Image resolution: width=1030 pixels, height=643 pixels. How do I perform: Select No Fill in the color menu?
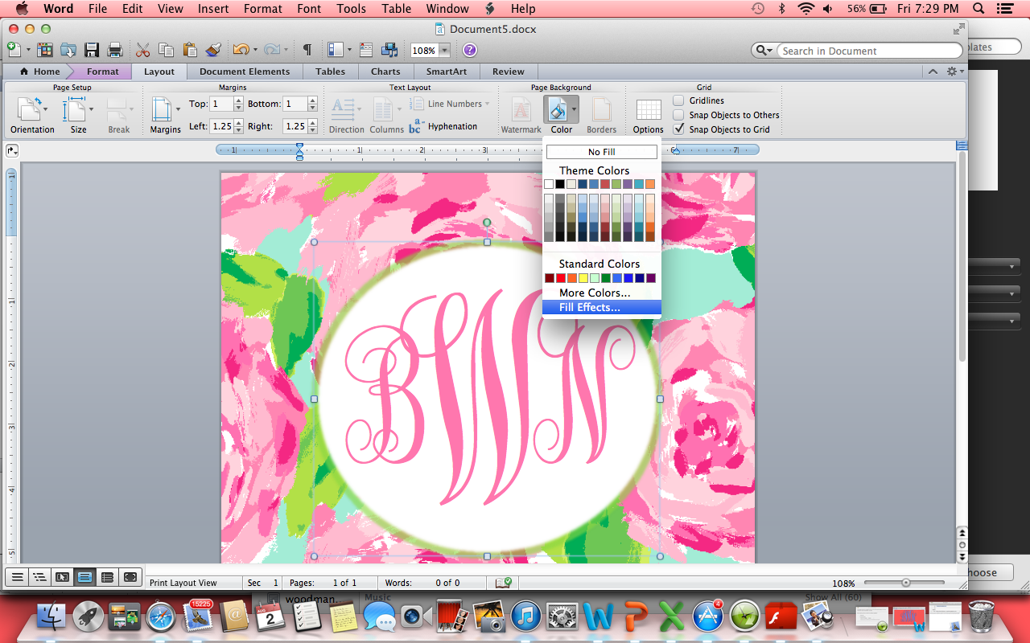601,151
